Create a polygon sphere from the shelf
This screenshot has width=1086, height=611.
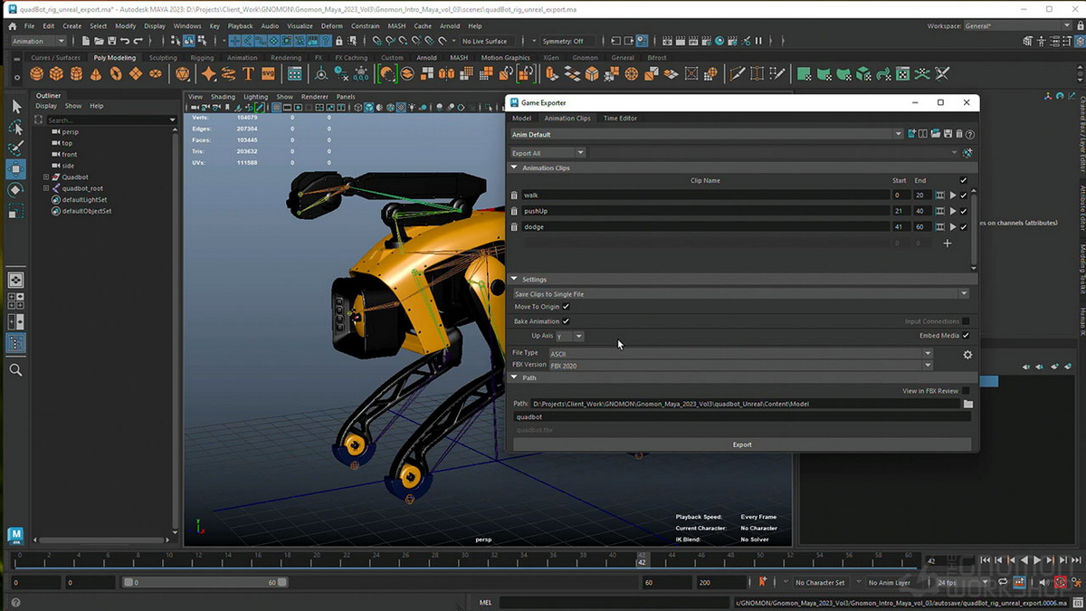point(36,74)
